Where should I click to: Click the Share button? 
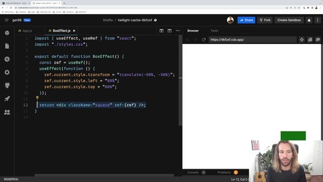[x=246, y=20]
